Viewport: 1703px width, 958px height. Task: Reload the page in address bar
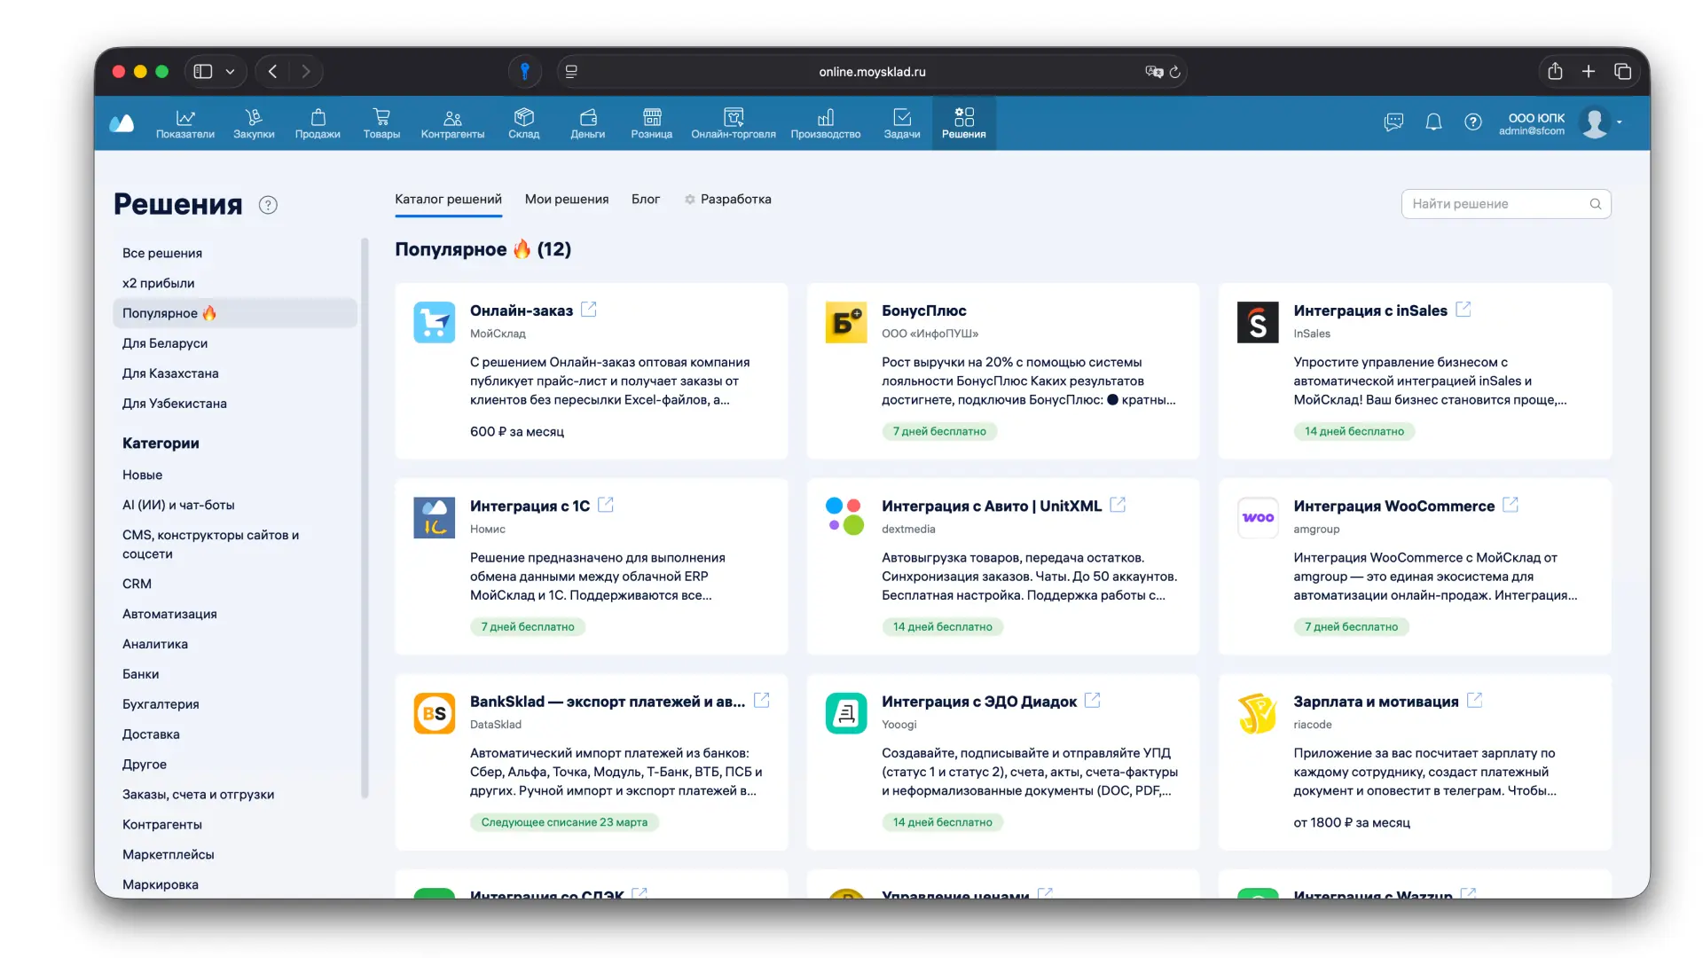pos(1175,72)
